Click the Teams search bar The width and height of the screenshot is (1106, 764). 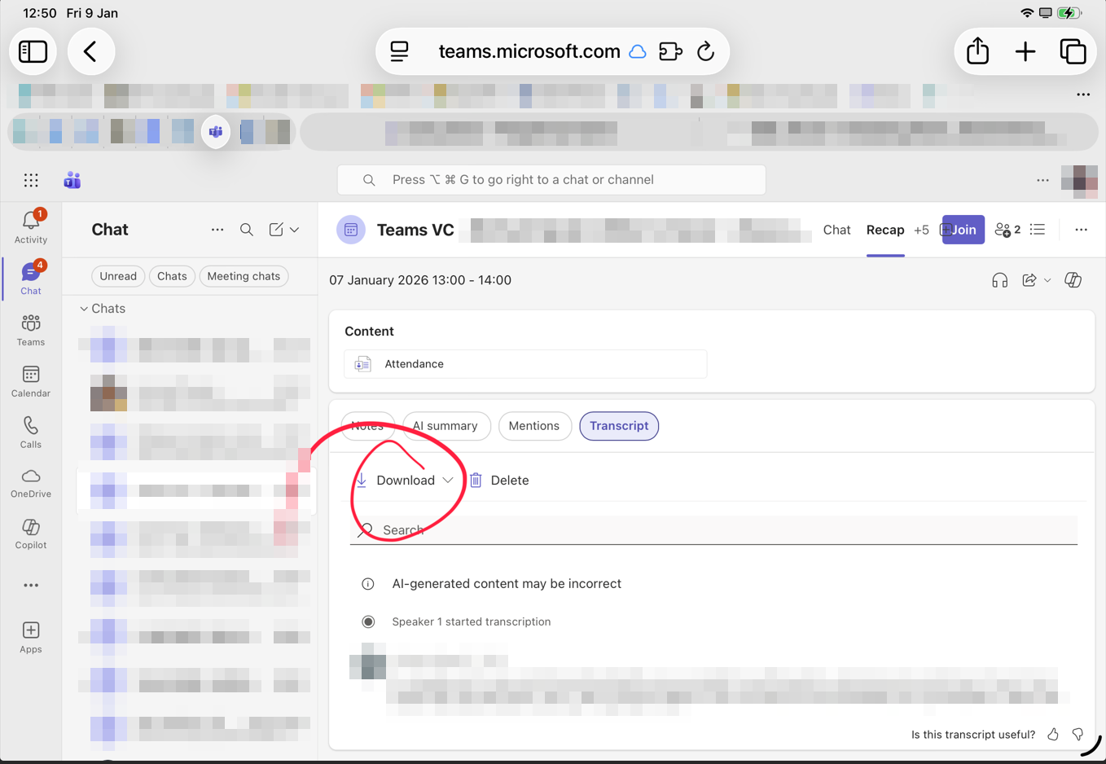tap(551, 180)
